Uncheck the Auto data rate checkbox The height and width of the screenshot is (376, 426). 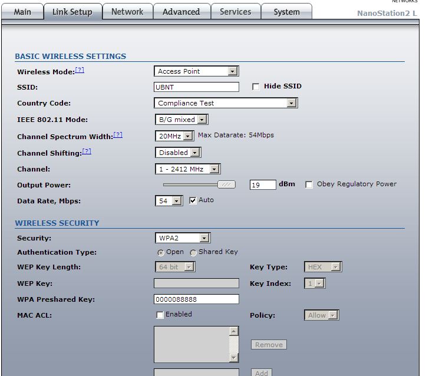193,200
